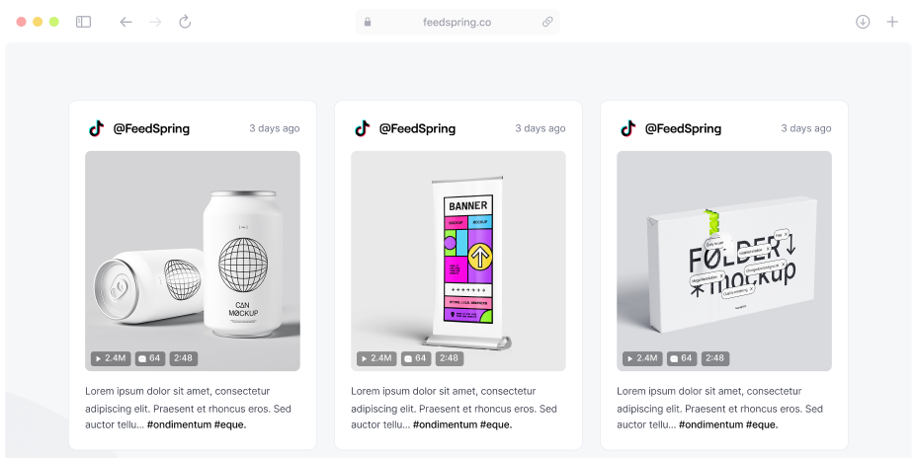Open the can mockup video thumbnail
The image size is (917, 458).
tap(193, 262)
